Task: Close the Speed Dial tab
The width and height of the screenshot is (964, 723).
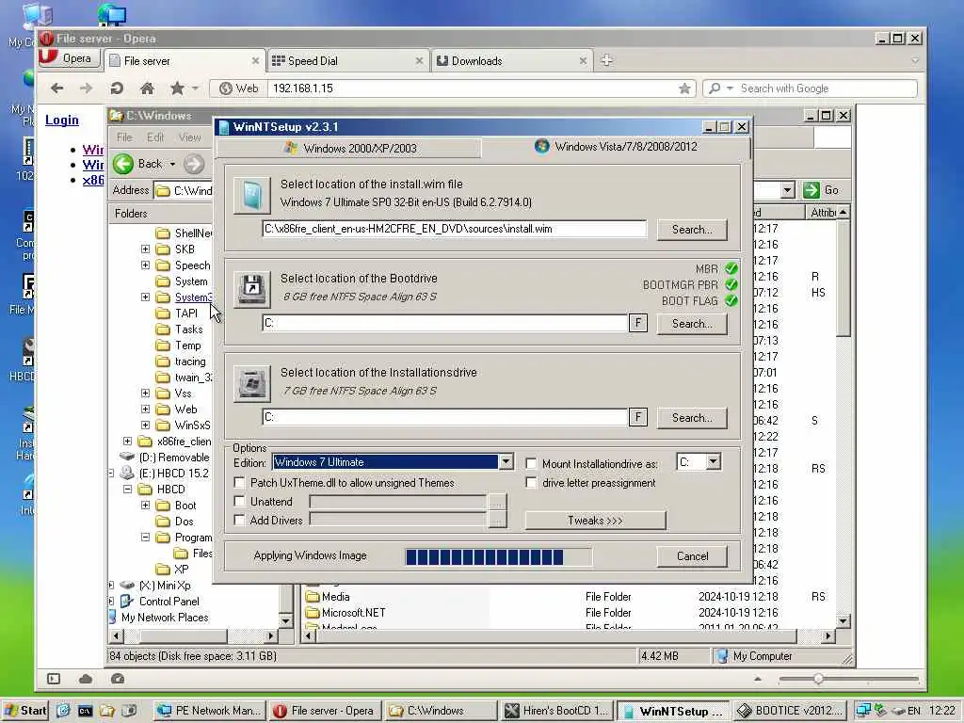Action: 419,61
